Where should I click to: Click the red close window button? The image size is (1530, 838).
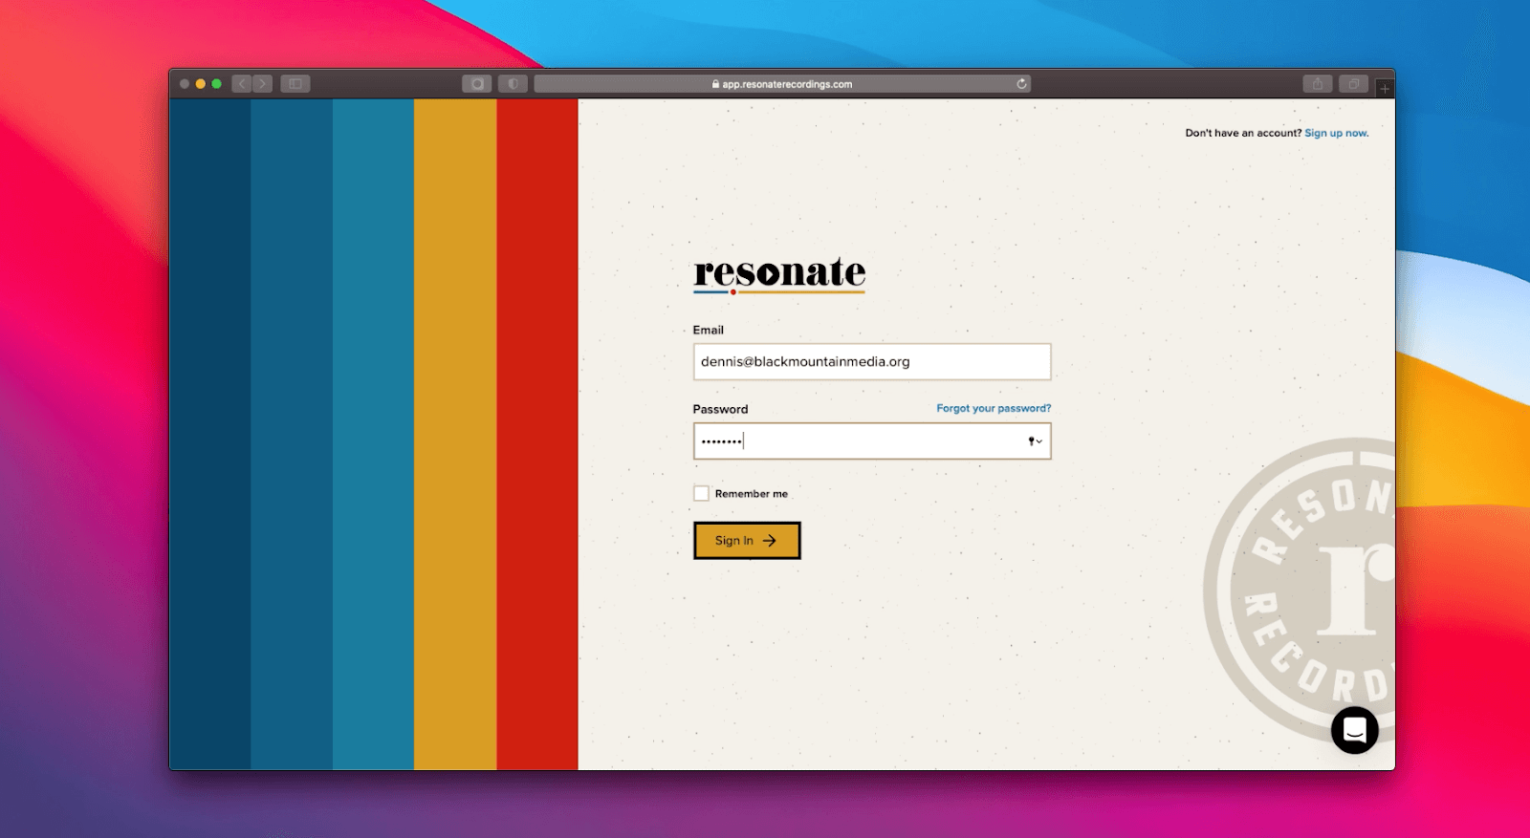coord(185,84)
